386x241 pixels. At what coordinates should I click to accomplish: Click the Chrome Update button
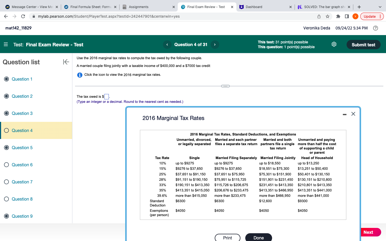coord(372,16)
